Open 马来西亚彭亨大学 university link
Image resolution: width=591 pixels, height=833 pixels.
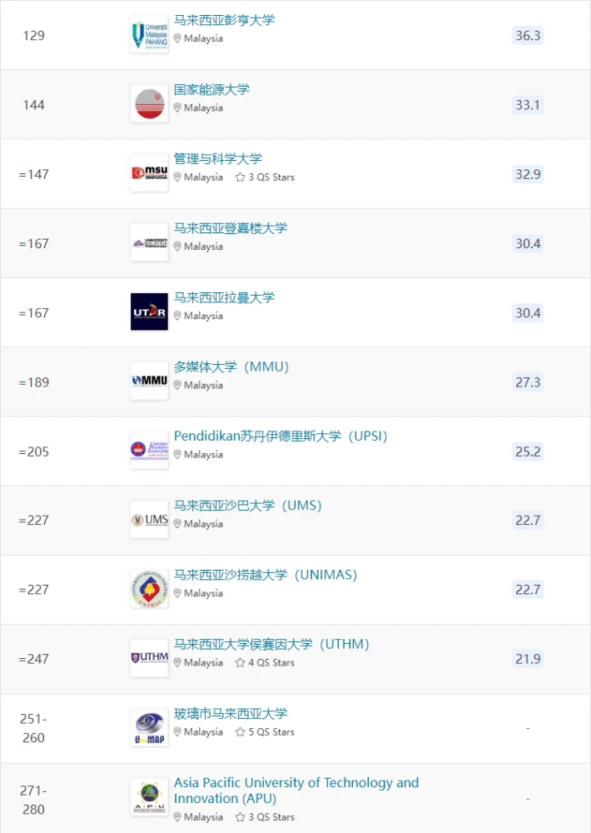coord(224,20)
